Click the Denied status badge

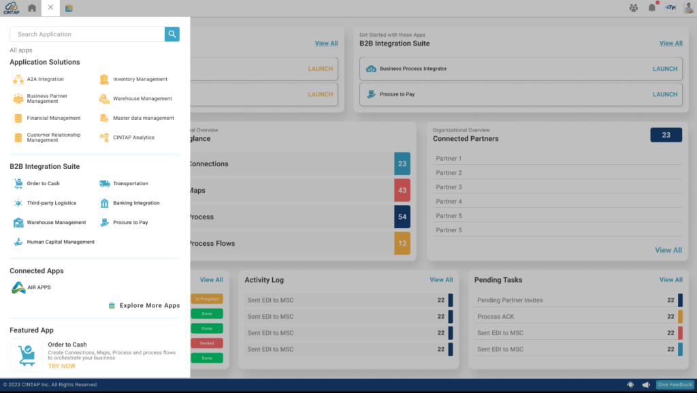point(207,343)
